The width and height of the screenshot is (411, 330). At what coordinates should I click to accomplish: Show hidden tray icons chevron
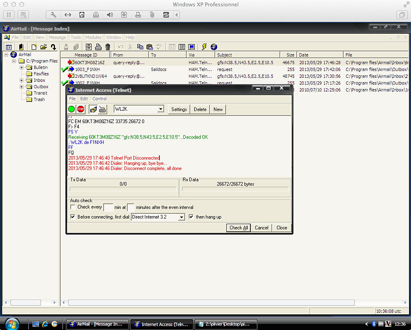[366, 324]
